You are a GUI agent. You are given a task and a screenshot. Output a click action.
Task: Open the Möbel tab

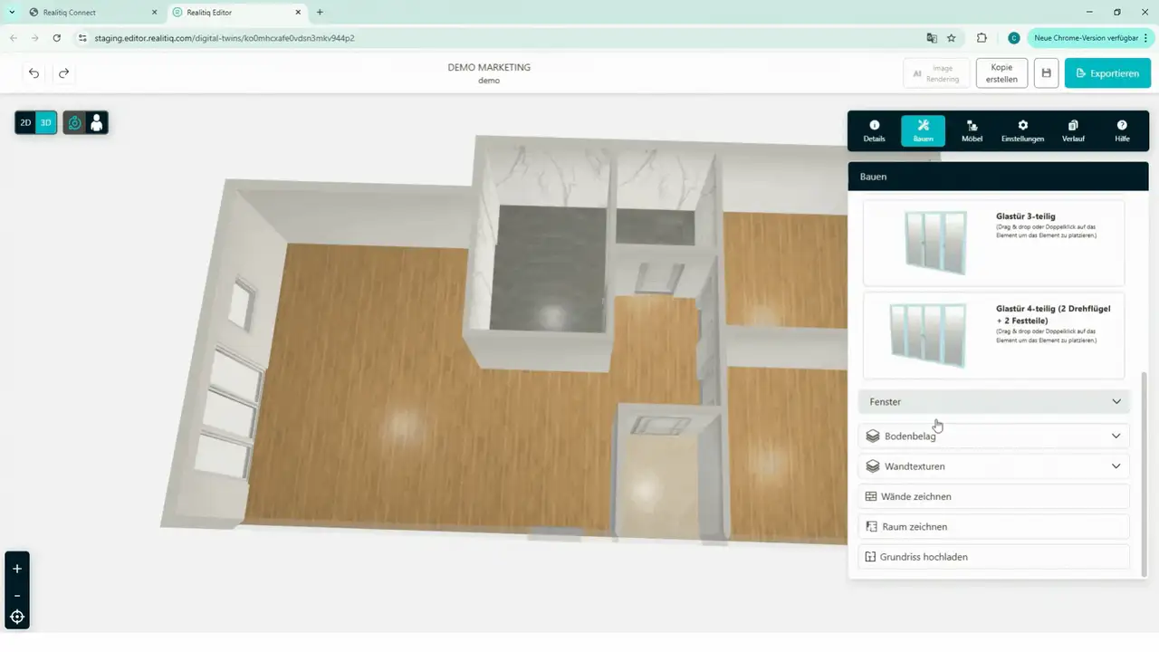pos(972,131)
